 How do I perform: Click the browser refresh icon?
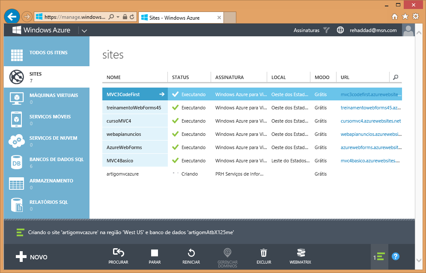[132, 17]
